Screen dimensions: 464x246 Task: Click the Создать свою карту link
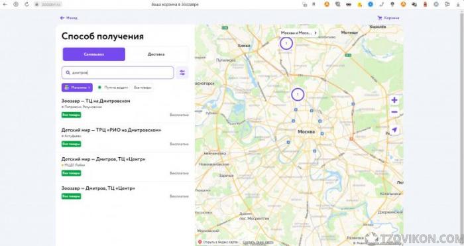pyautogui.click(x=258, y=242)
